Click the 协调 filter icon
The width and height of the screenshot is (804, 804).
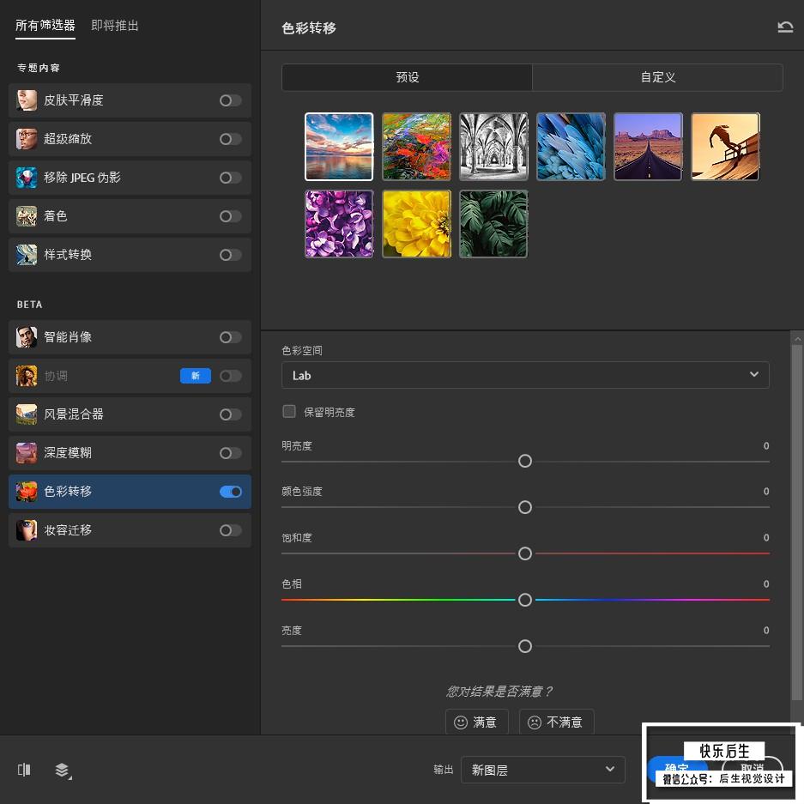[x=27, y=376]
